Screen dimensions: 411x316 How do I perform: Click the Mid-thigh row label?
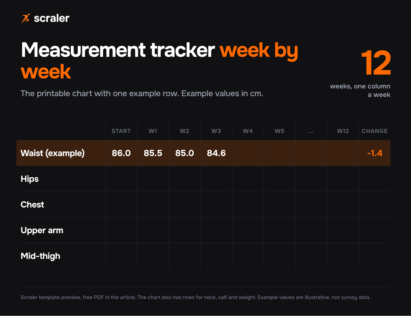(x=40, y=256)
